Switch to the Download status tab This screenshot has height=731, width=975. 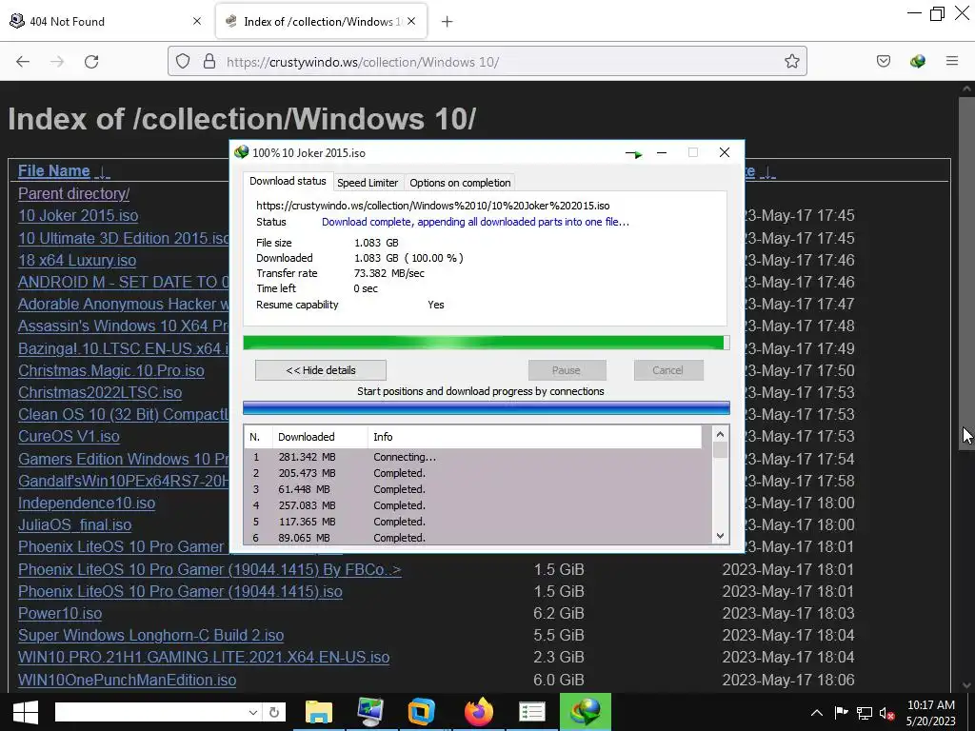[x=288, y=181]
